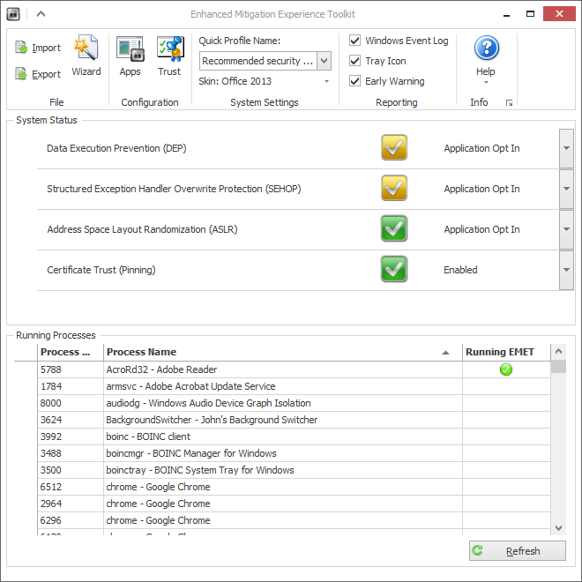Click the Refresh button
This screenshot has width=582, height=582.
[x=518, y=551]
